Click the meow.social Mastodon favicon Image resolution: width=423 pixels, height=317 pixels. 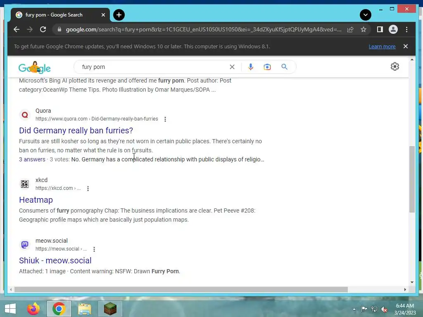[25, 245]
